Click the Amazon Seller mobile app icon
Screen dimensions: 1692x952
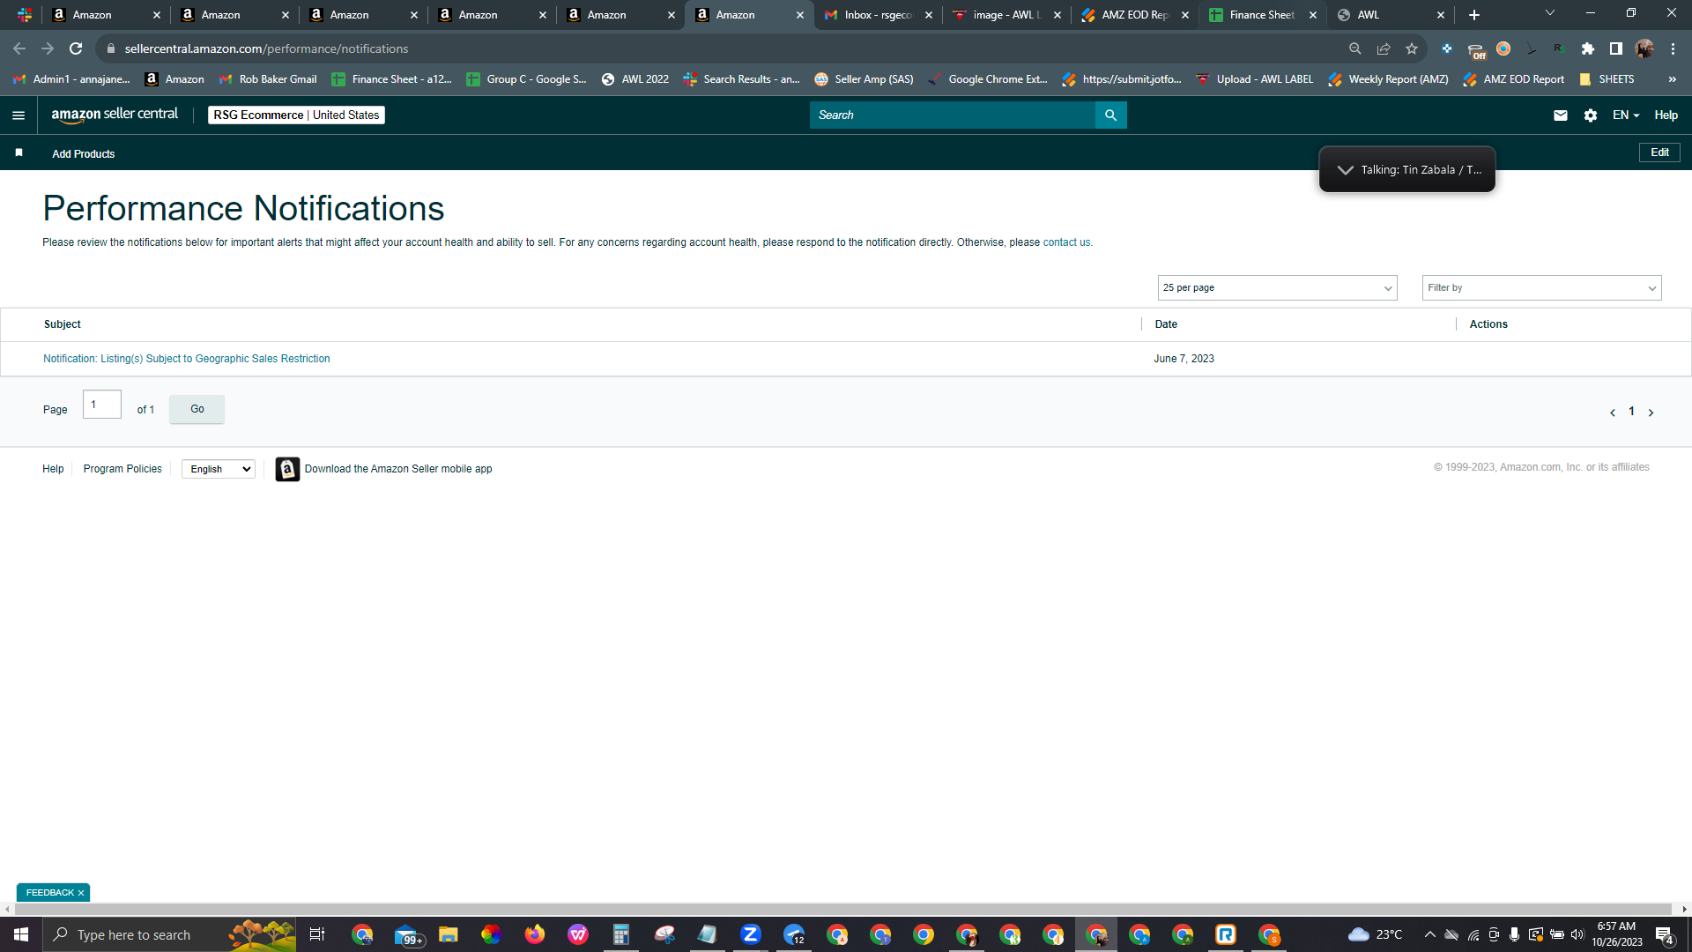pos(287,469)
